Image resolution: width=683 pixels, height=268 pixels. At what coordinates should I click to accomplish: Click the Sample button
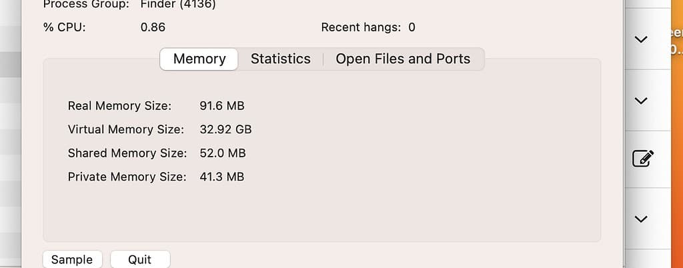click(72, 259)
